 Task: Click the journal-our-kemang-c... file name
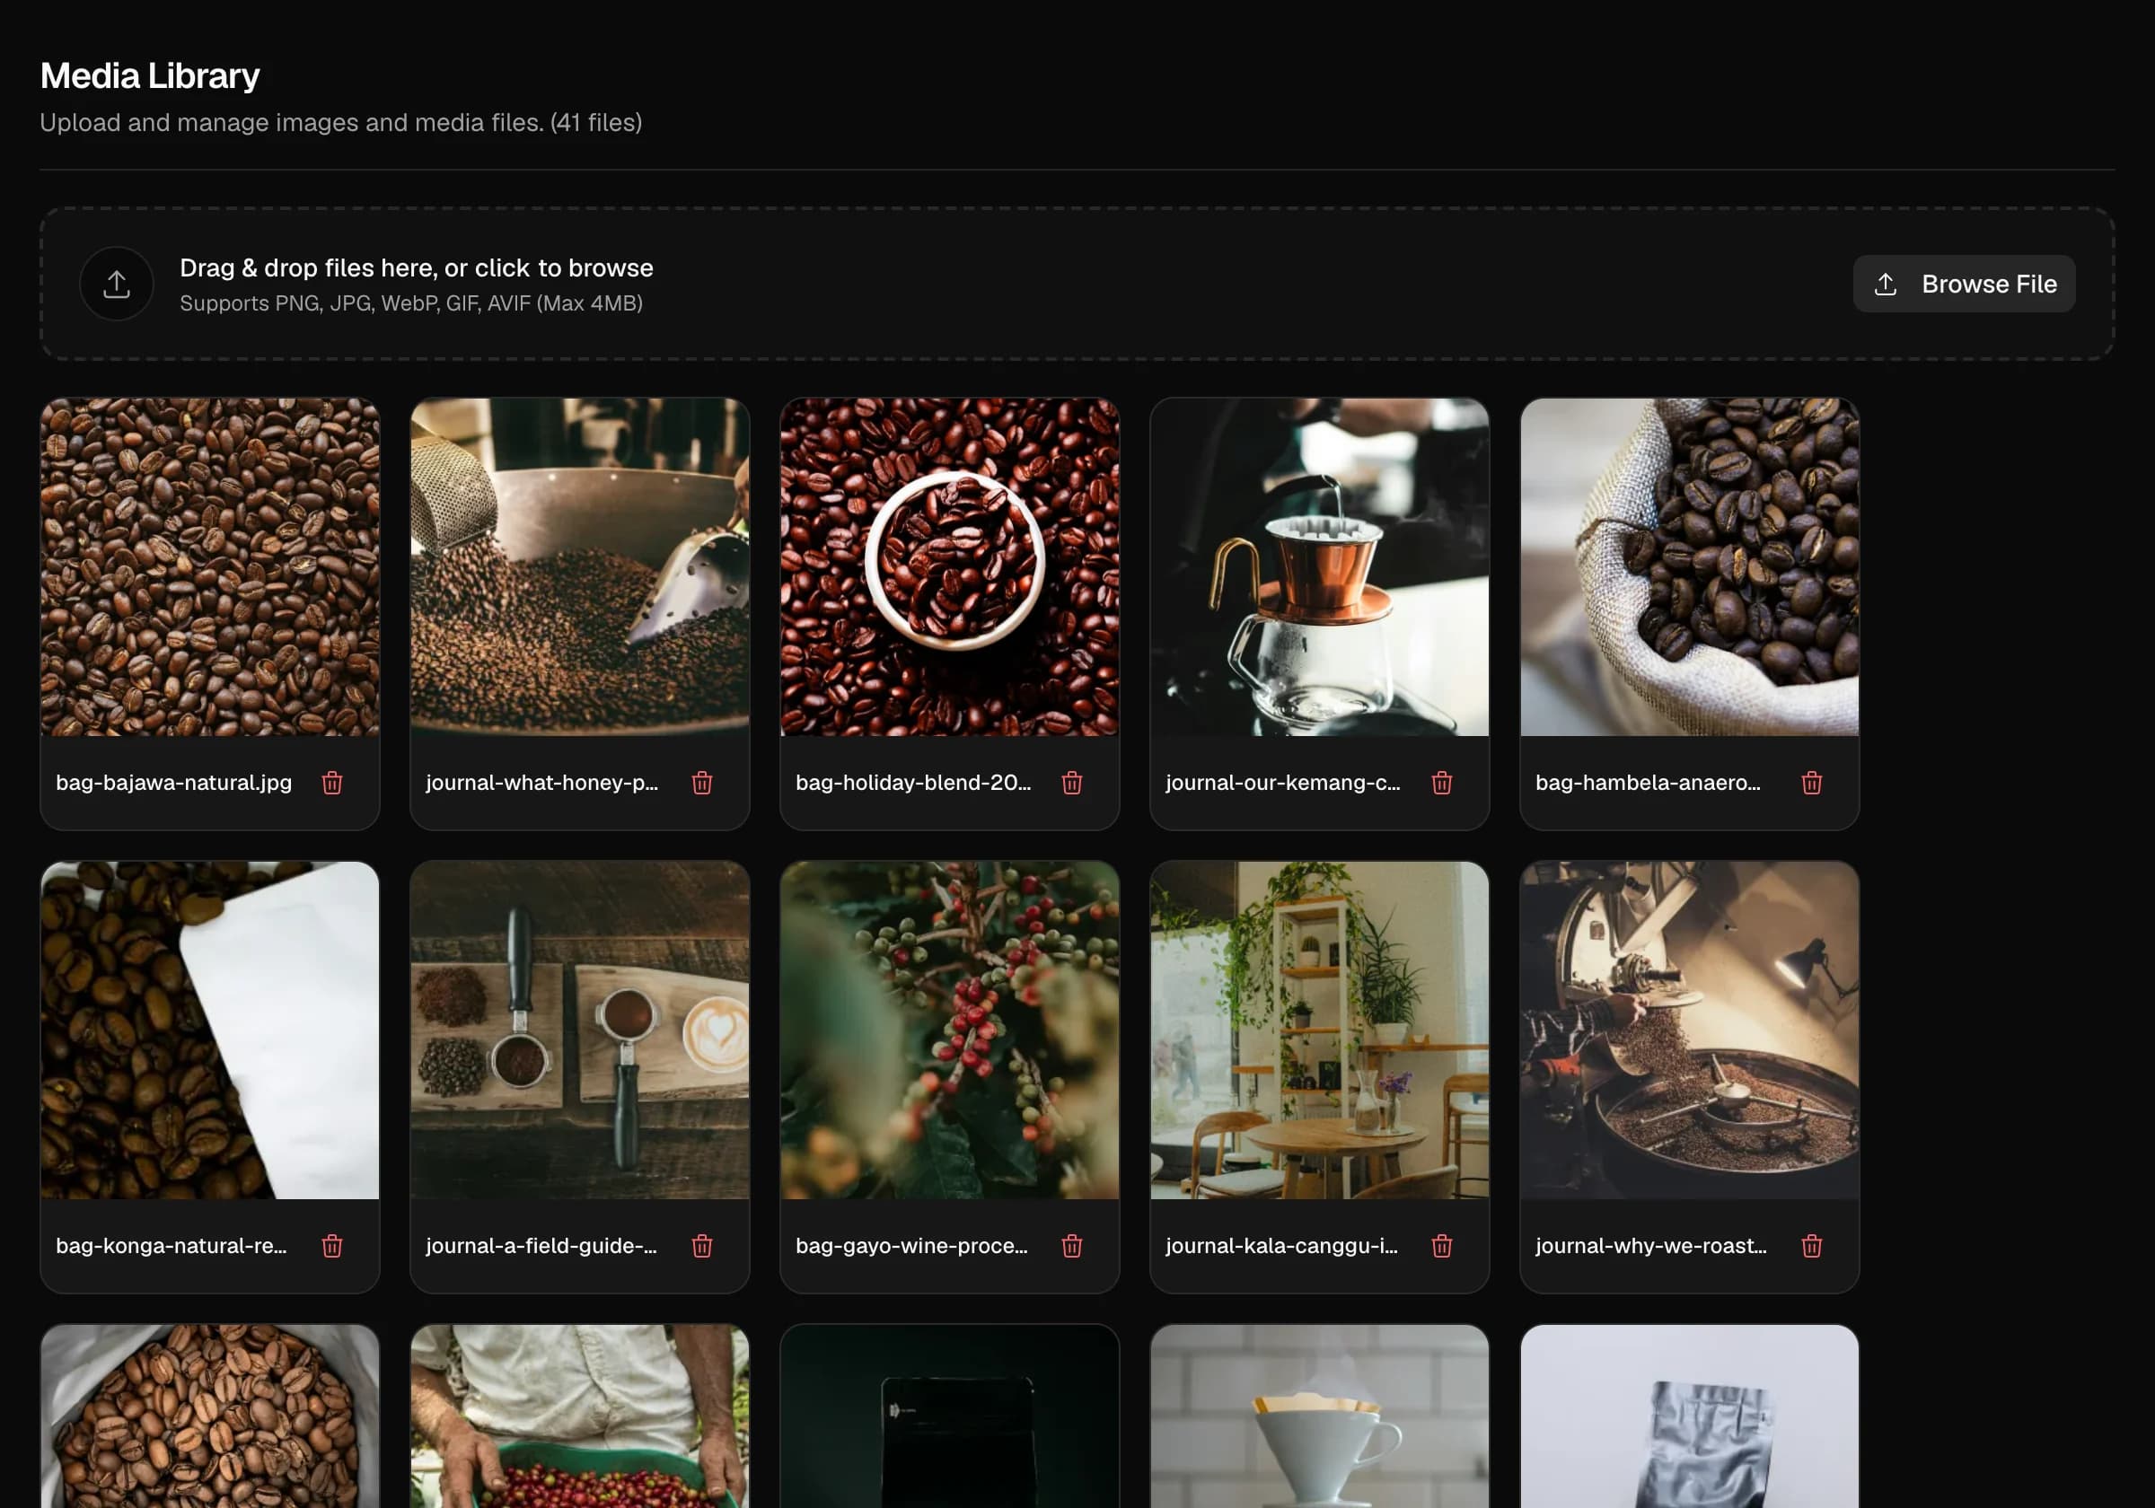1282,783
